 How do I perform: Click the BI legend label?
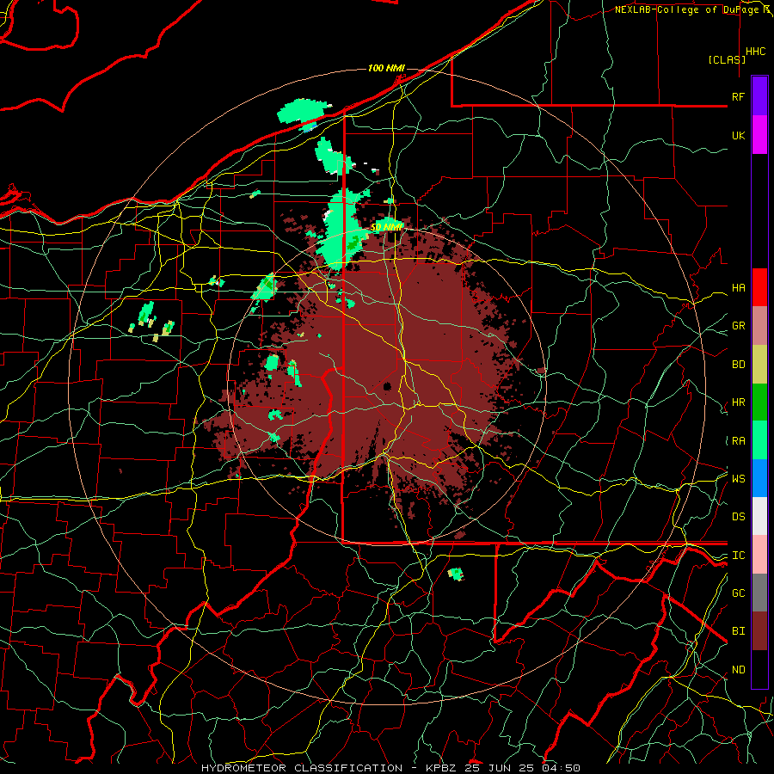point(738,631)
